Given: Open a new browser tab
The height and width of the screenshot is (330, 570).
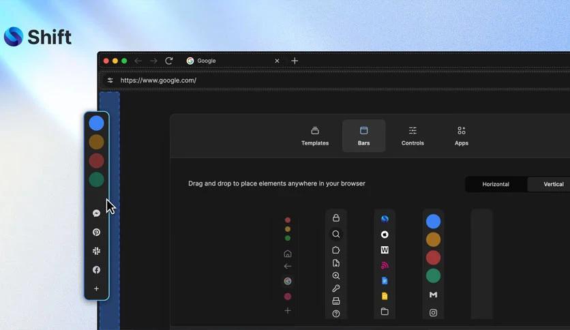Looking at the screenshot, I should [x=295, y=61].
